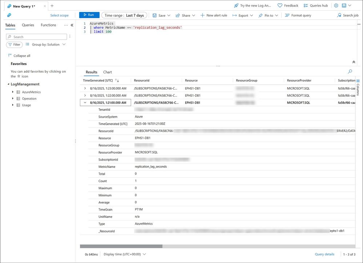Click the results search magnifier icon
Image resolution: width=363 pixels, height=263 pixels.
[350, 72]
